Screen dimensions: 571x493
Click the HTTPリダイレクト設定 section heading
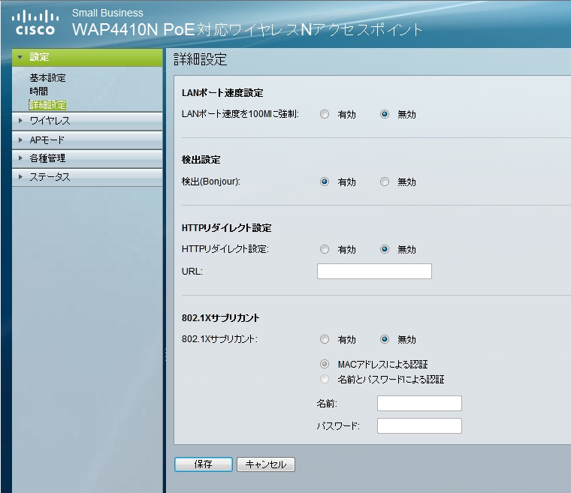[226, 228]
